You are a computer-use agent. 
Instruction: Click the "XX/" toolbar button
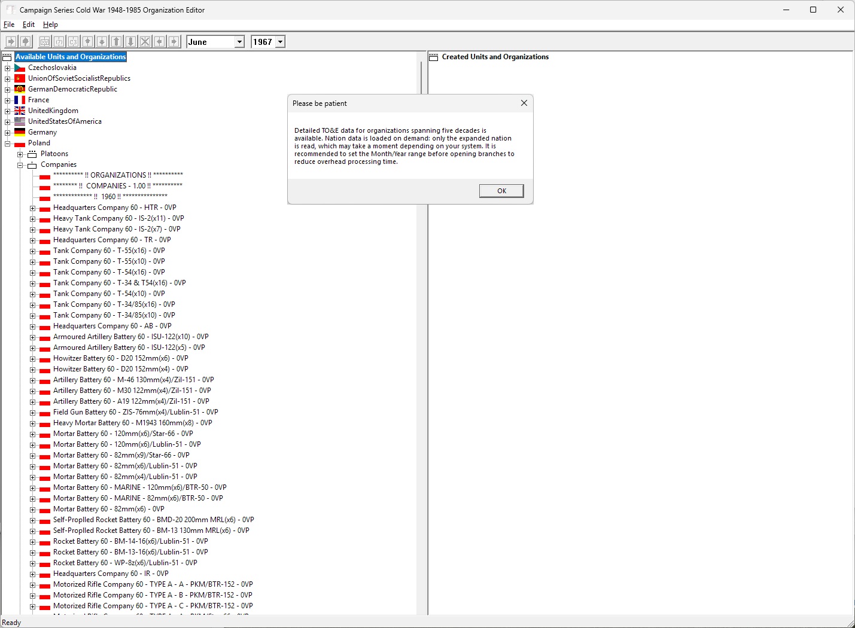point(45,41)
